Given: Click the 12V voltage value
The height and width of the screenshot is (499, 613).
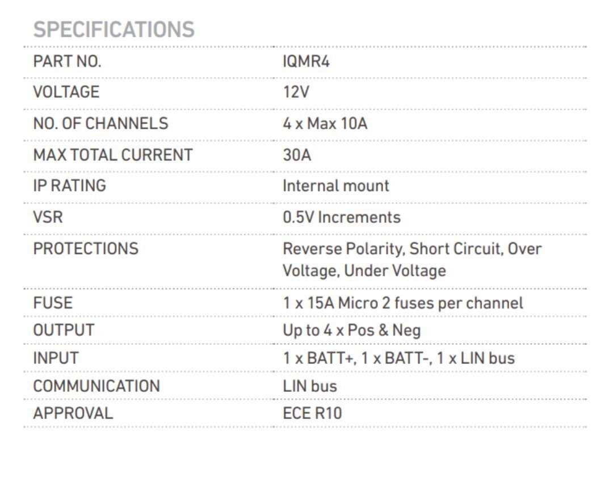Looking at the screenshot, I should pyautogui.click(x=296, y=92).
